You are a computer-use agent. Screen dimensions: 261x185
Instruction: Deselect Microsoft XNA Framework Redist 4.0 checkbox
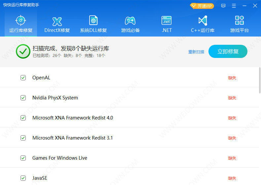coord(23,118)
